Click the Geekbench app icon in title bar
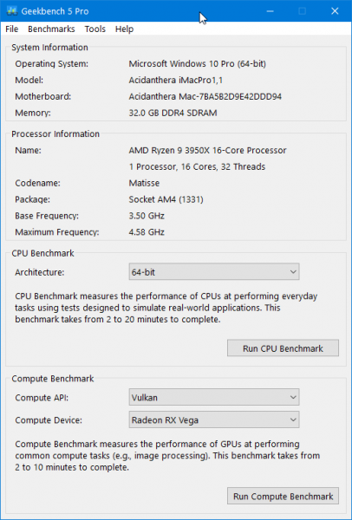Viewport: 352px width, 520px height. [x=12, y=11]
